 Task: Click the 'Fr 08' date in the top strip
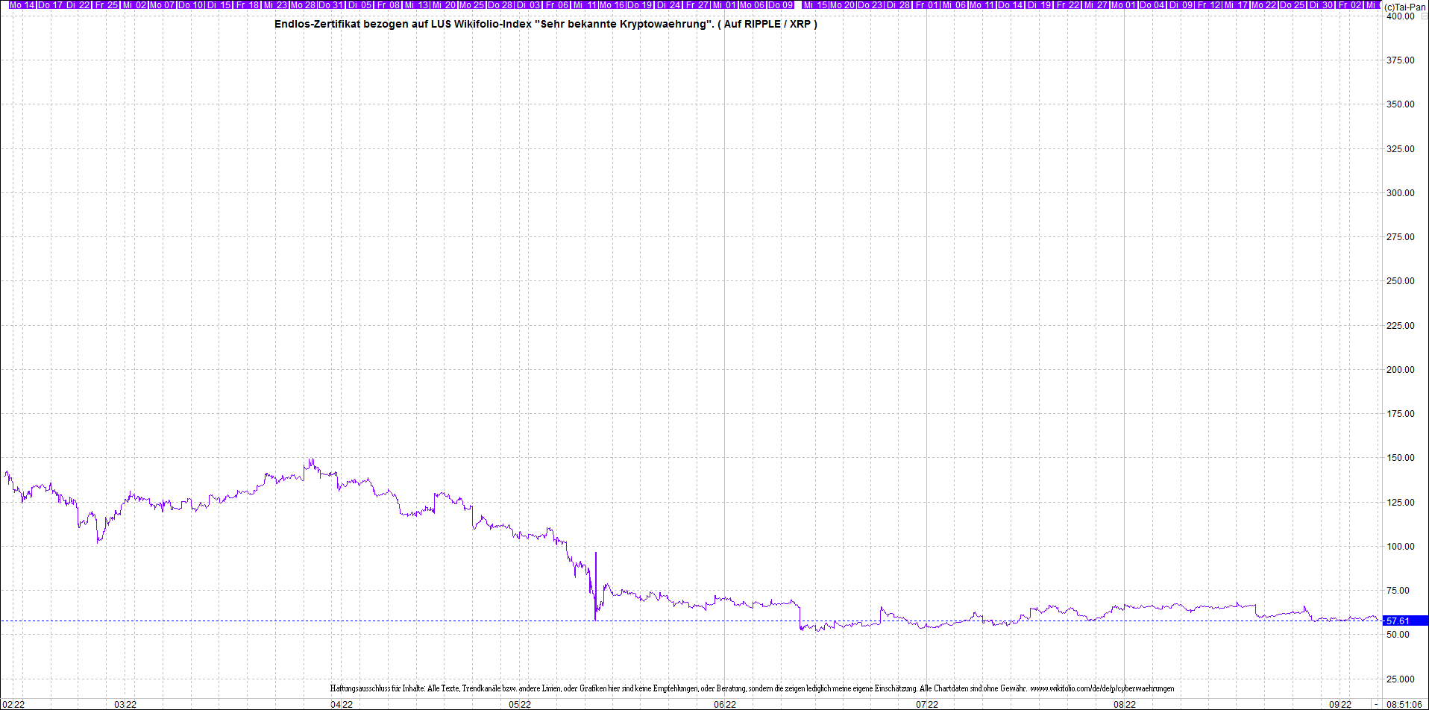pos(389,5)
